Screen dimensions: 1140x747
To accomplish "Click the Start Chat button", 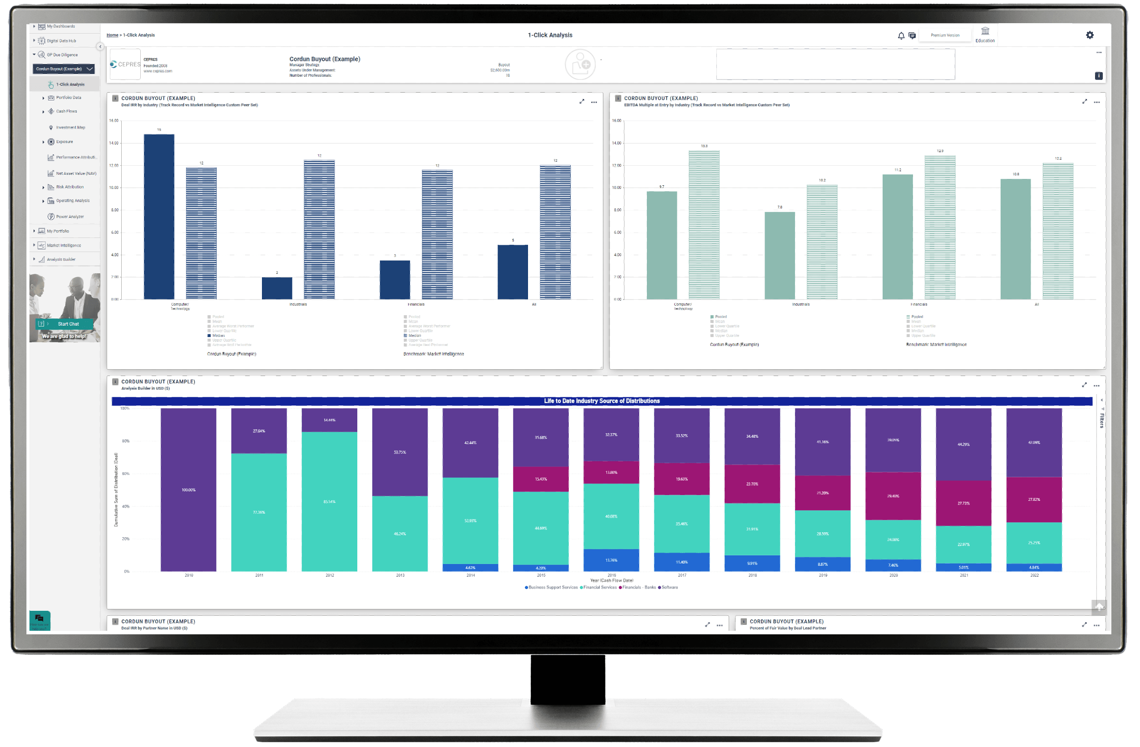I will (64, 324).
